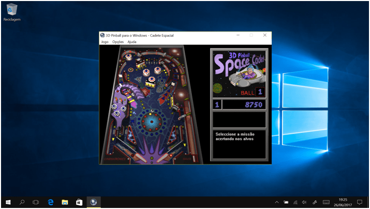Open the Action Center notification icon

pyautogui.click(x=360, y=202)
